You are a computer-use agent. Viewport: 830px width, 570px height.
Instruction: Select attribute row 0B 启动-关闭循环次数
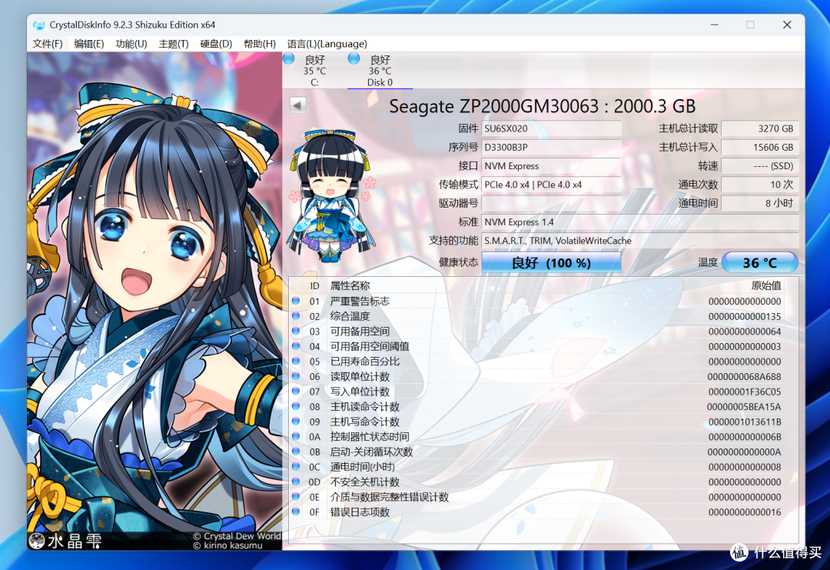[536, 452]
